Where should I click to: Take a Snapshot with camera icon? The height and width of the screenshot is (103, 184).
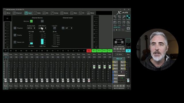pyautogui.click(x=128, y=28)
